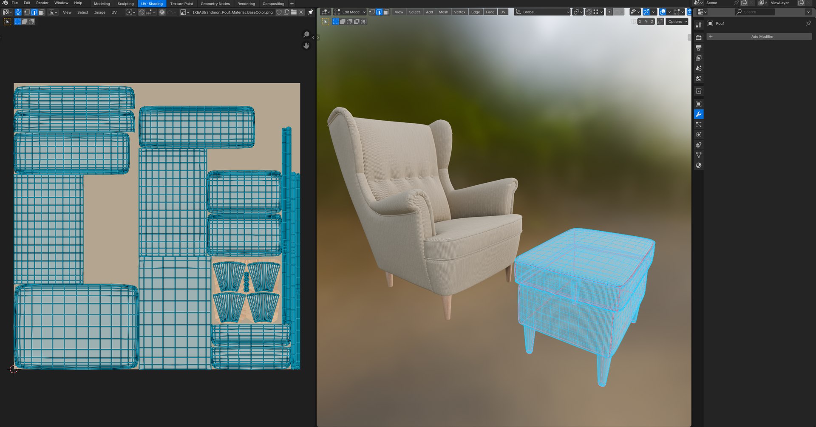Open the Physics properties tab

coord(699,135)
